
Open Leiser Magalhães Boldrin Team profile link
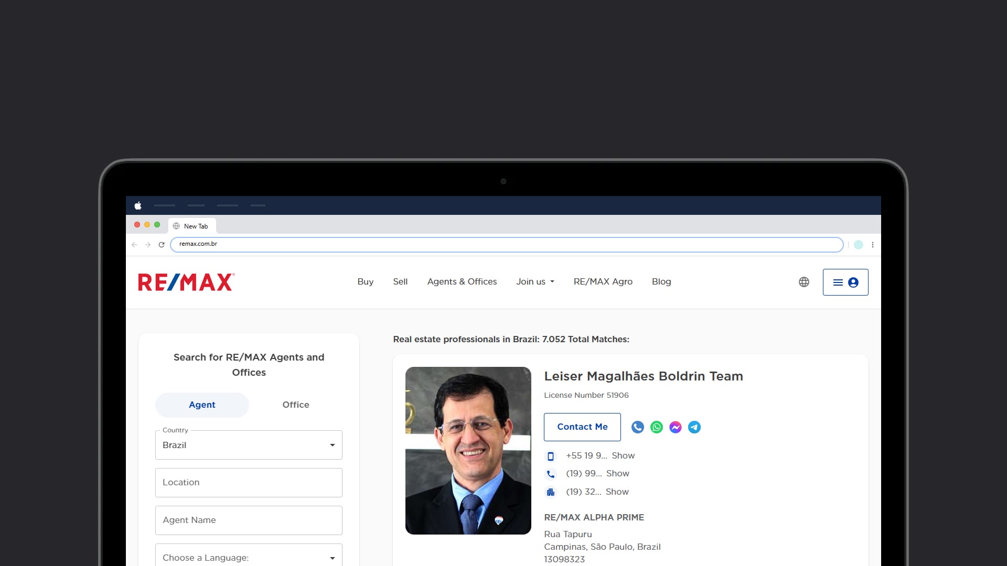tap(643, 376)
